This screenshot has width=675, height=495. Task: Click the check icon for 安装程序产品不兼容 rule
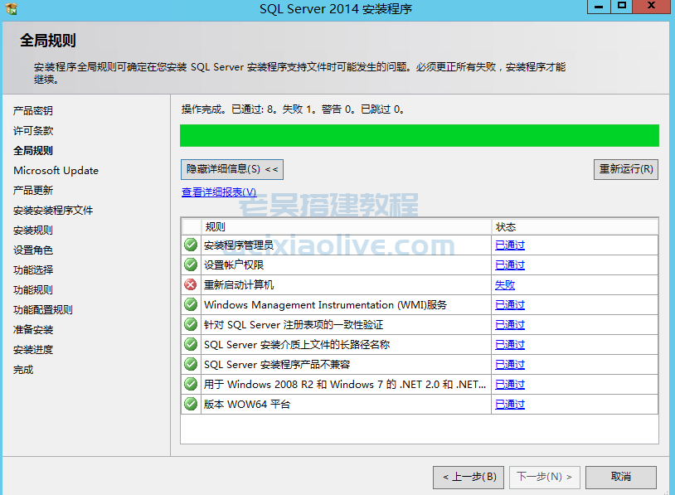(x=191, y=364)
